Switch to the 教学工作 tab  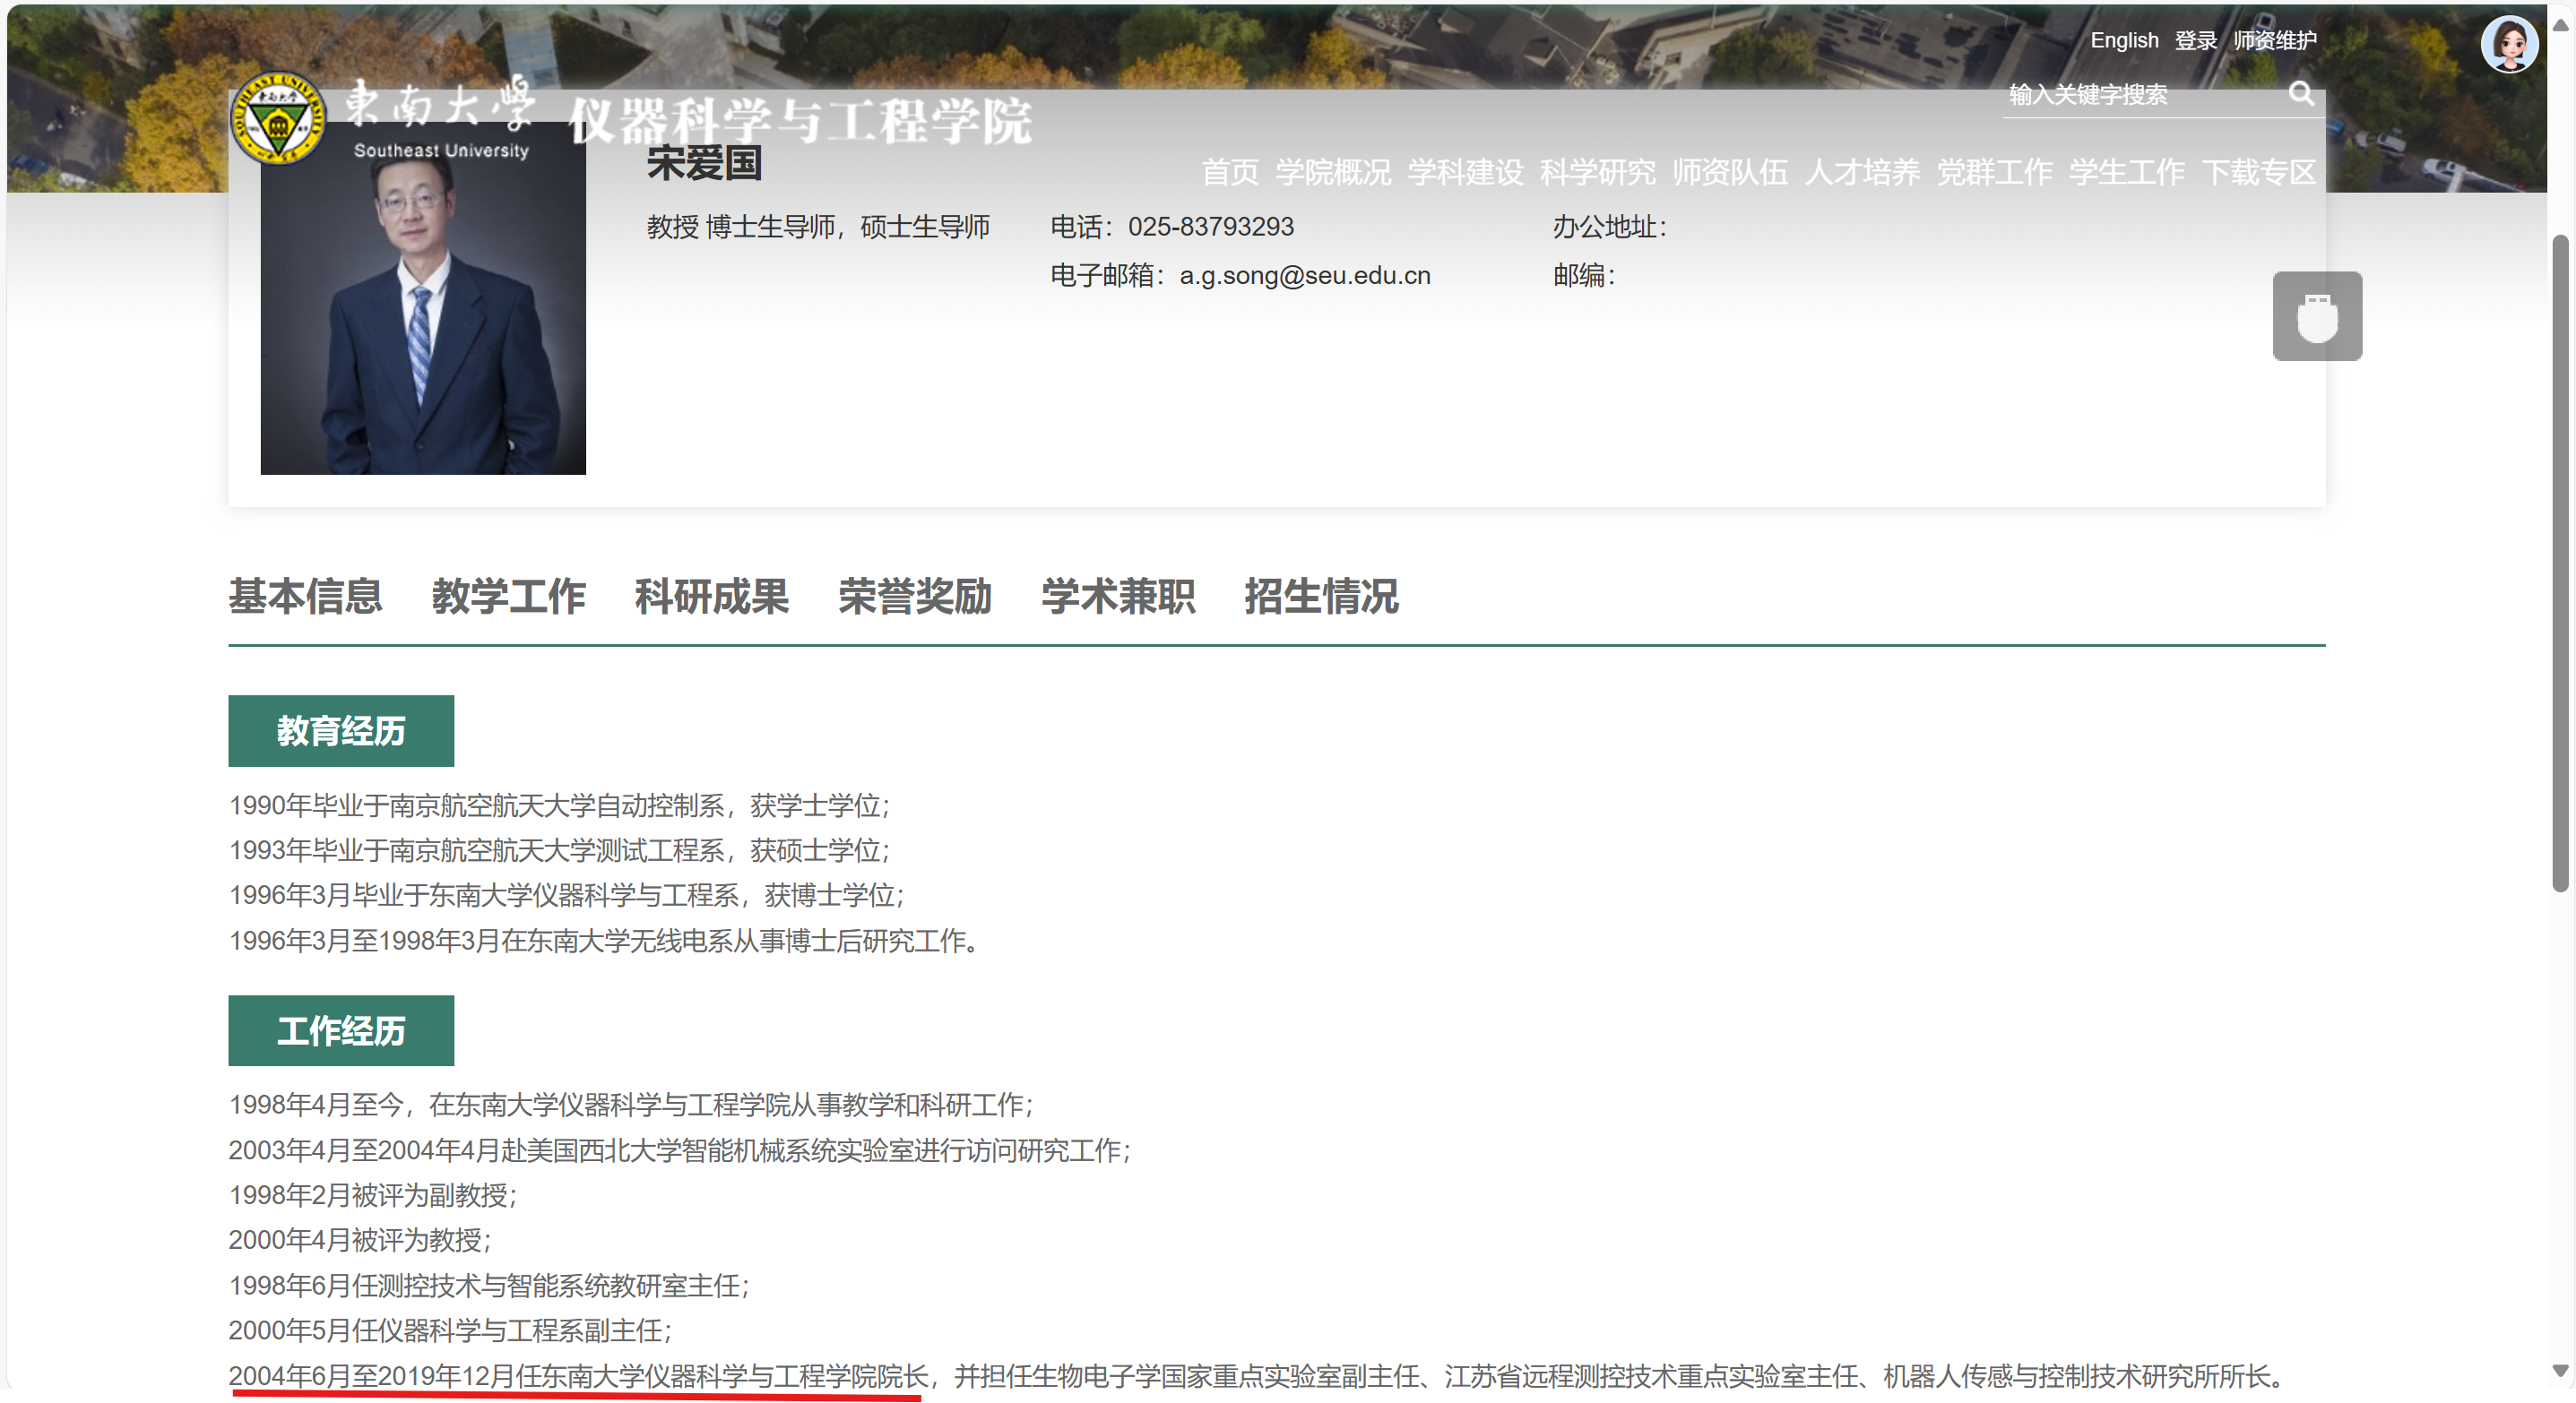click(x=509, y=598)
